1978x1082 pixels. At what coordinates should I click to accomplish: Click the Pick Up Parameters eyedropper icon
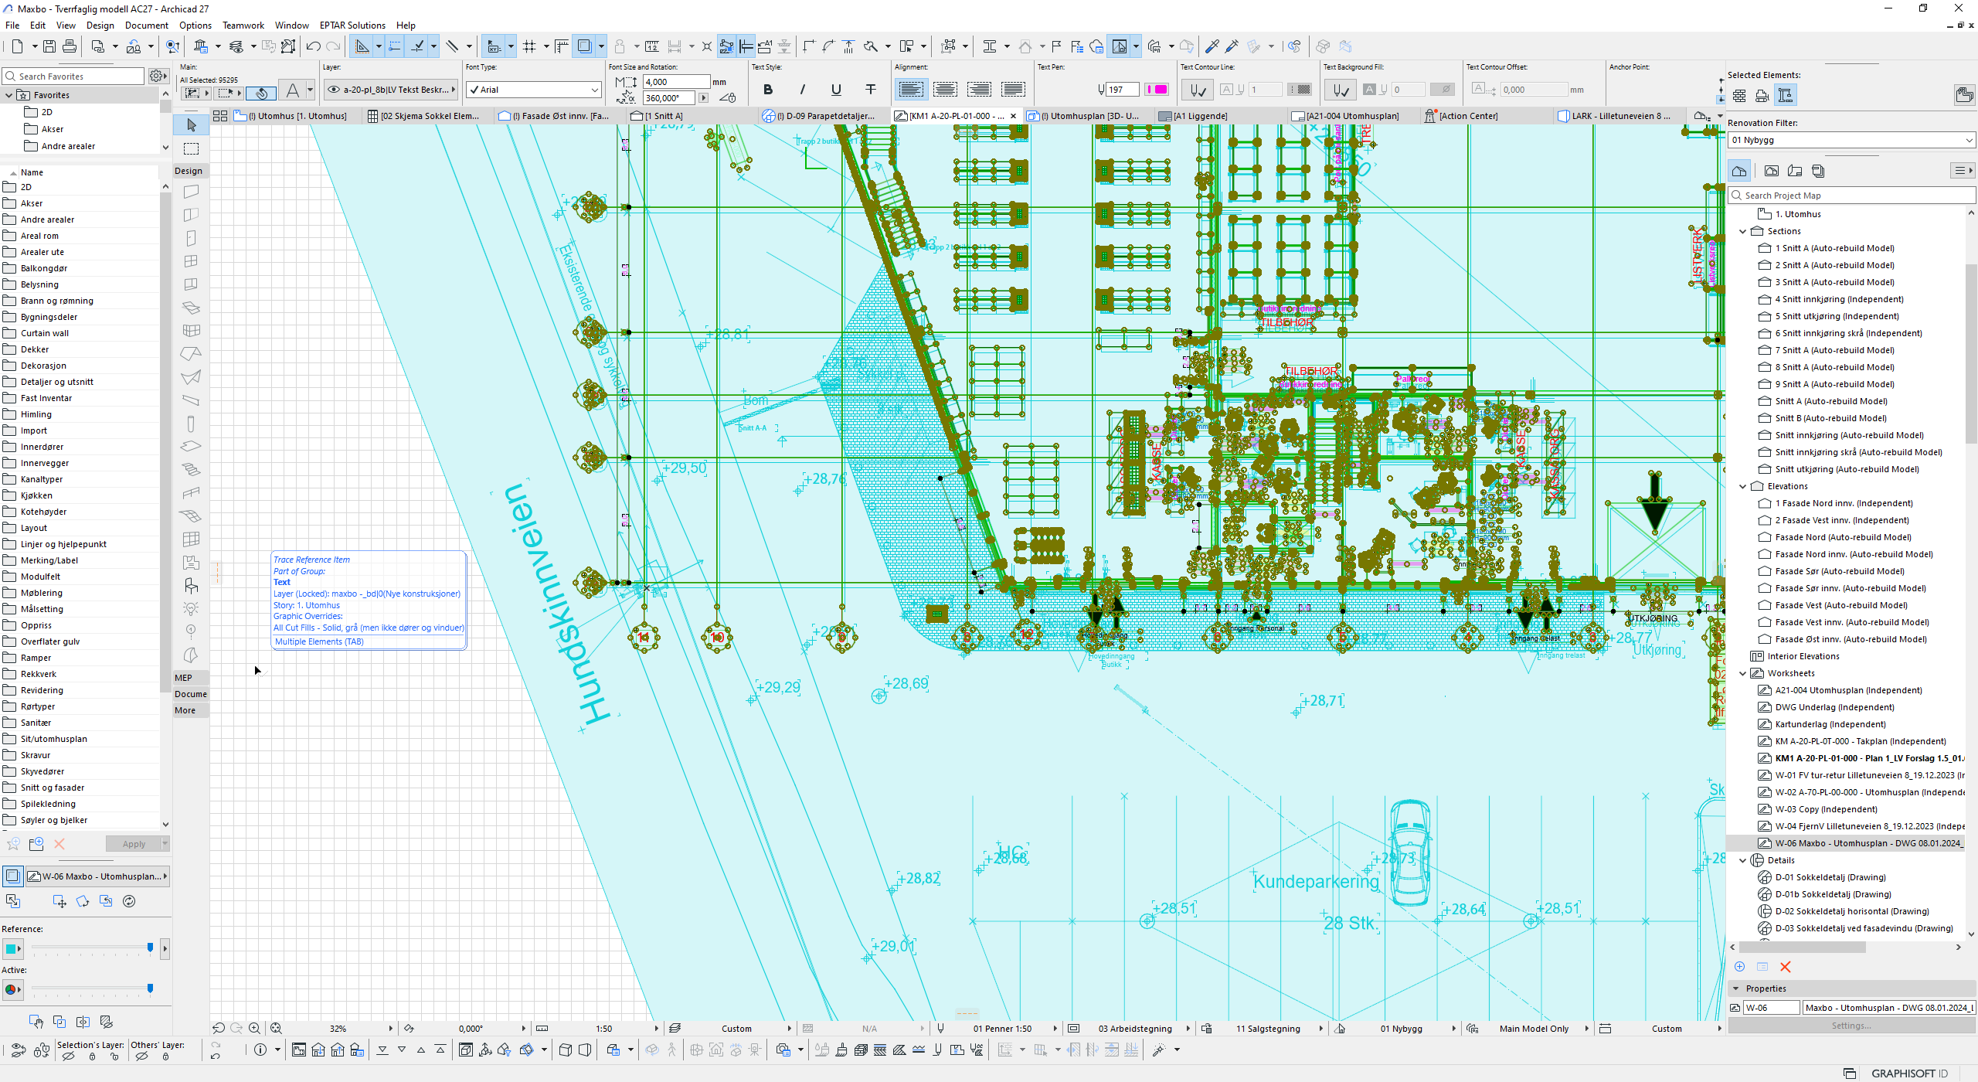(1212, 46)
